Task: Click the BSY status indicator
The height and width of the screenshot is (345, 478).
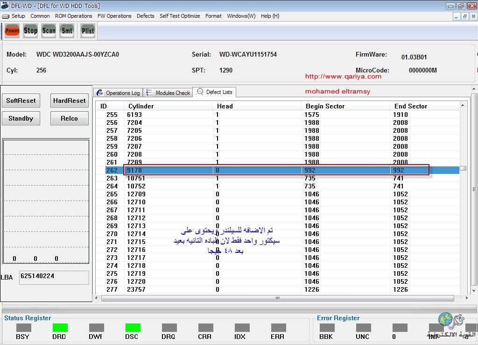Action: pos(23,328)
